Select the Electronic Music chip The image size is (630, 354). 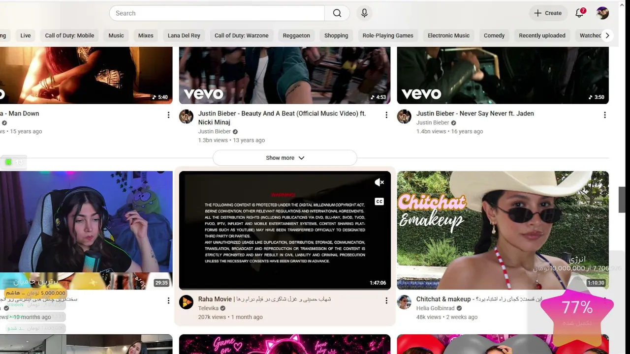[448, 35]
